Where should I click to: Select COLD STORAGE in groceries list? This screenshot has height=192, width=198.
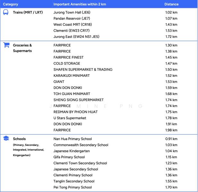67,63
